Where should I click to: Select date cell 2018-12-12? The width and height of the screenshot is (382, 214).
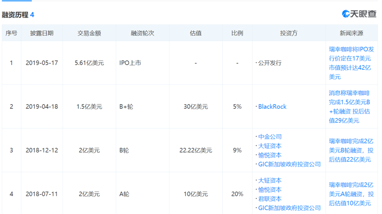[x=42, y=150]
